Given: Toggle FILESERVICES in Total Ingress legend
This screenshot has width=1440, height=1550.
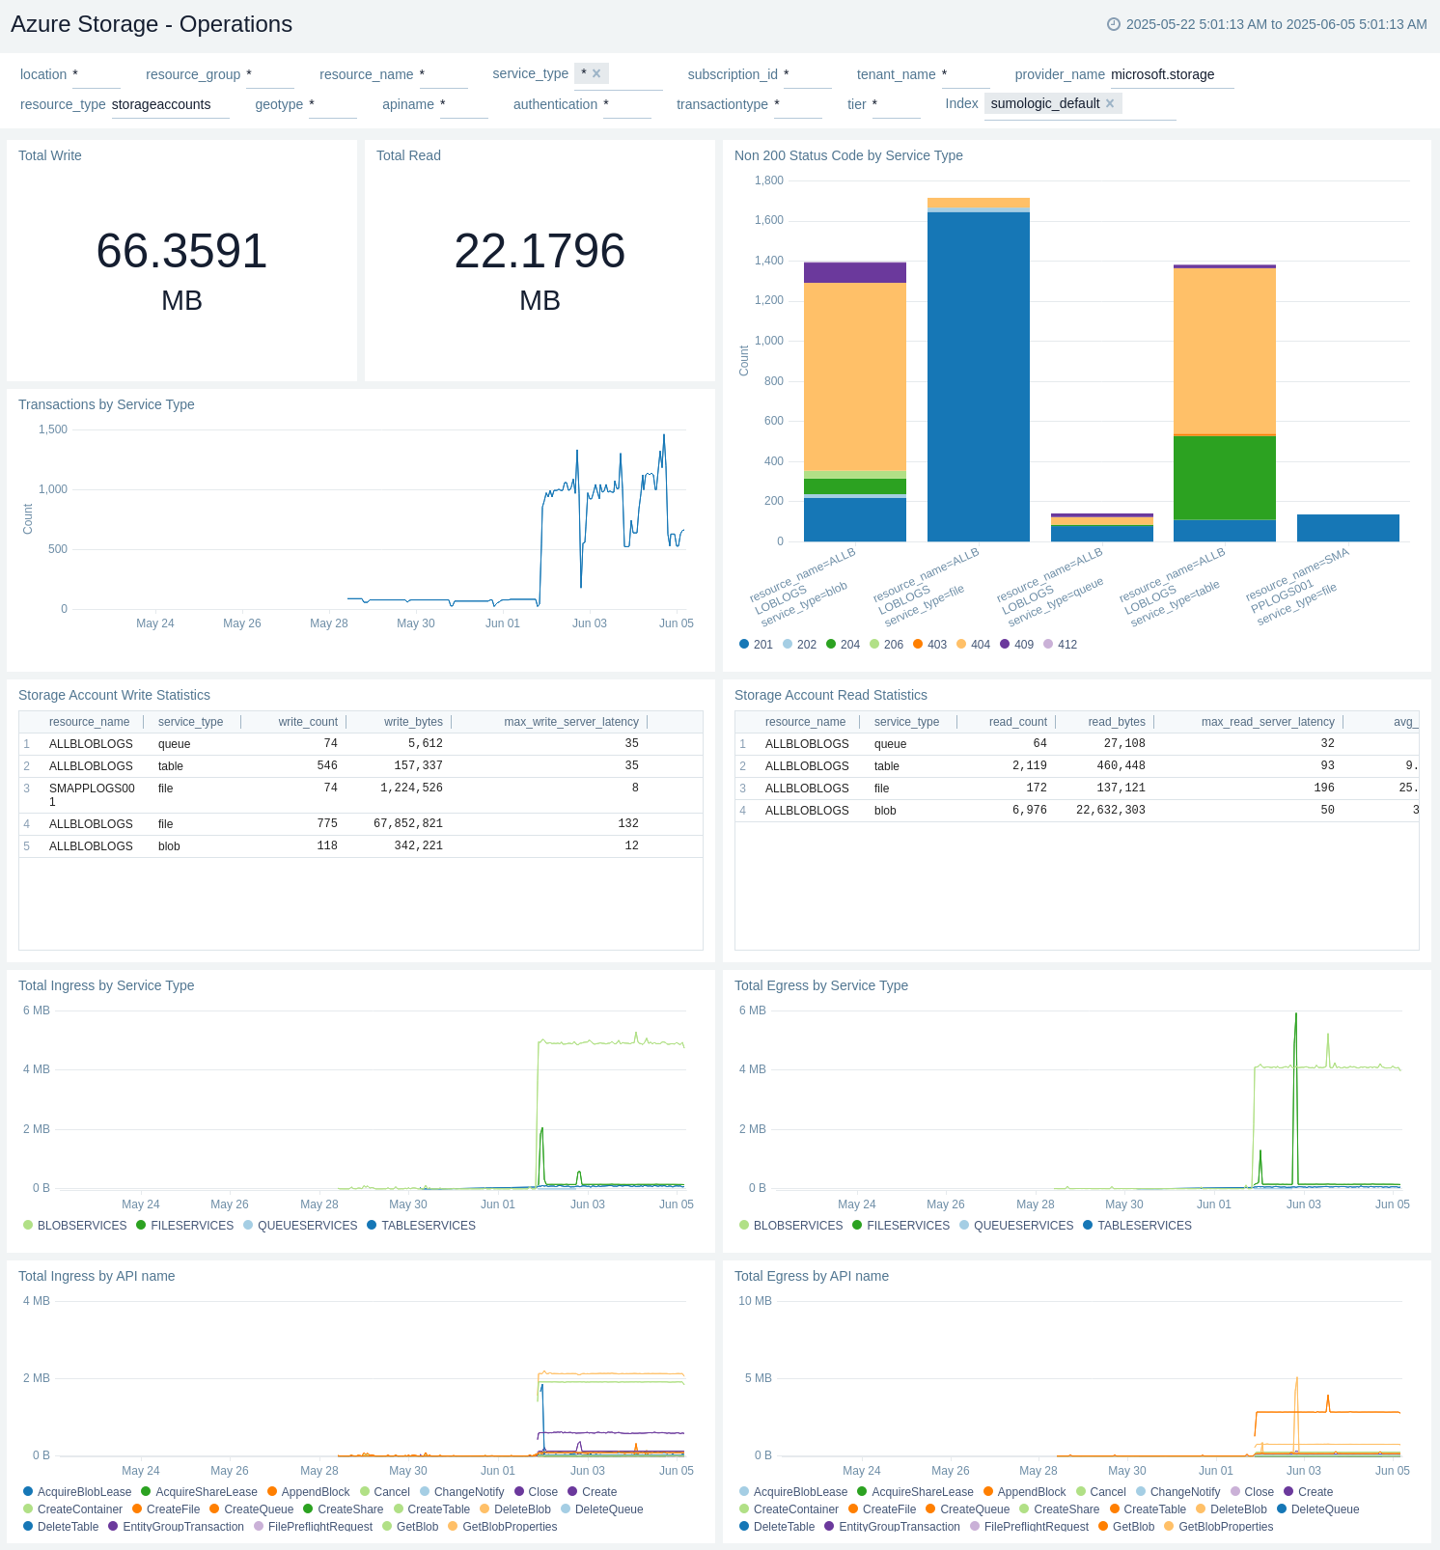Looking at the screenshot, I should [x=185, y=1226].
